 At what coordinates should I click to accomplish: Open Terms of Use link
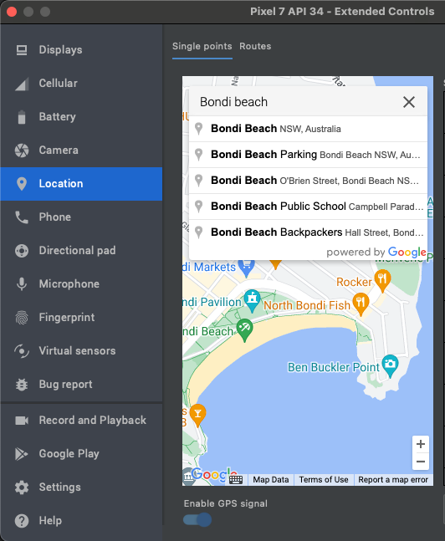[324, 480]
